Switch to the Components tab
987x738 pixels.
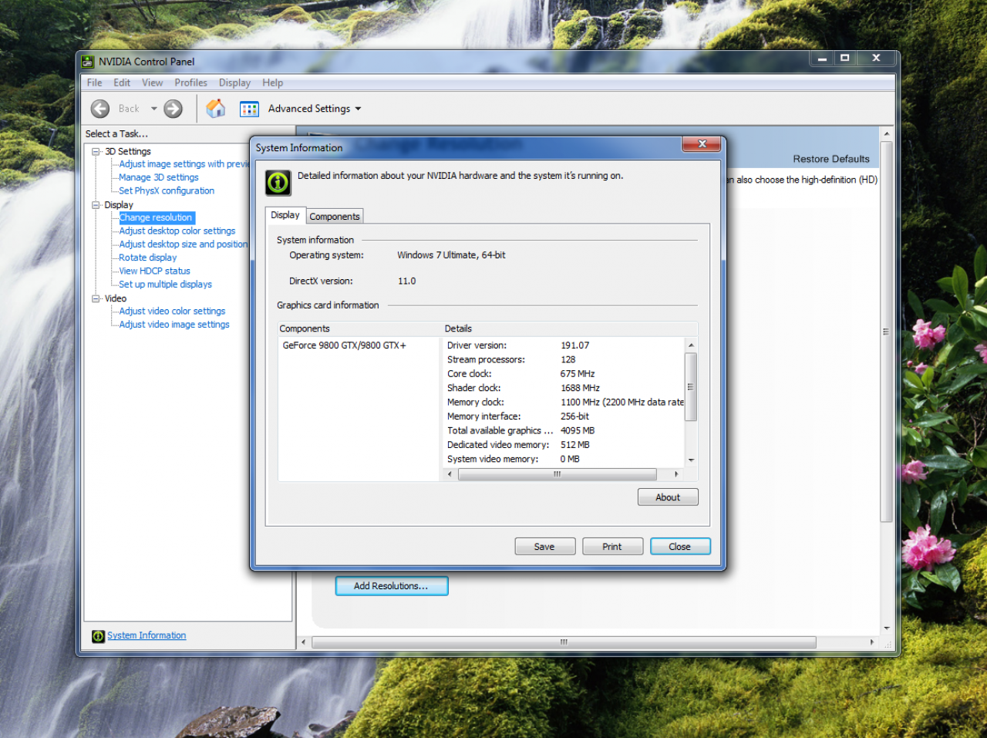coord(335,217)
